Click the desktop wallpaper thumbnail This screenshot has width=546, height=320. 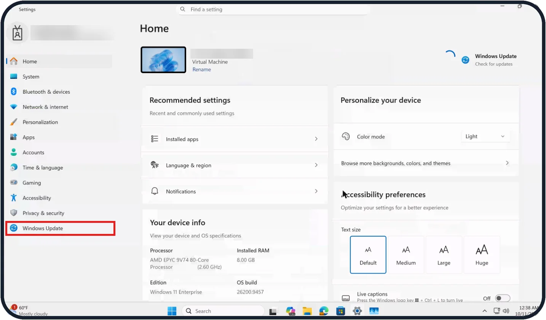[x=163, y=60]
